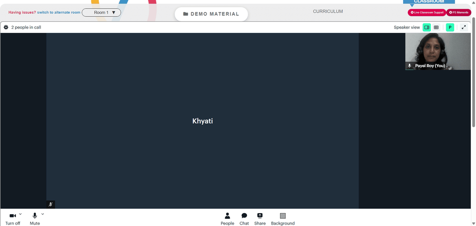Click the CLASSROOM tab at top right

[429, 1]
